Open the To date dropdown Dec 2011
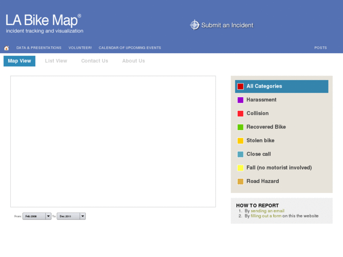This screenshot has width=343, height=257. click(x=71, y=216)
